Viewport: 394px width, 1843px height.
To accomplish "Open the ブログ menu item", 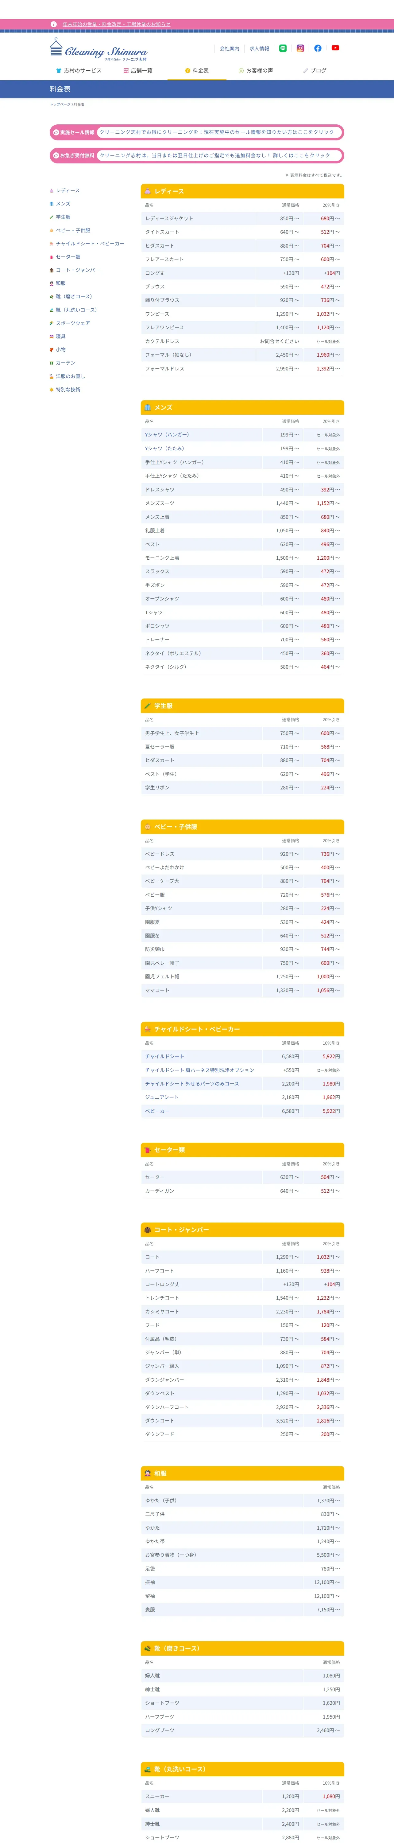I will click(315, 71).
